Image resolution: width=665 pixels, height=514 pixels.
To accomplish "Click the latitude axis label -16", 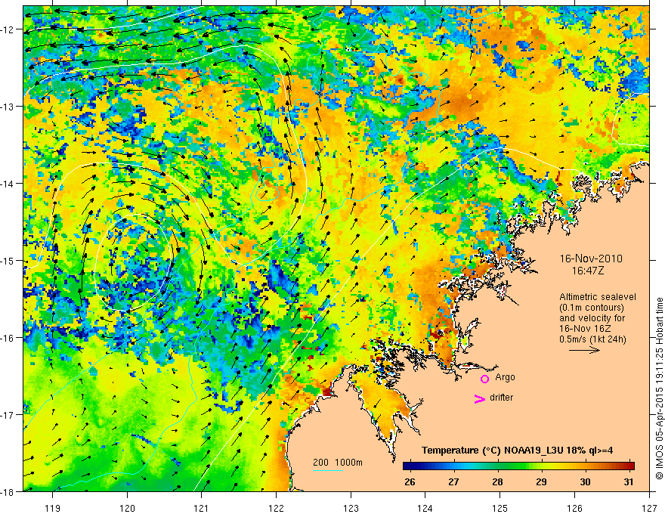I will coord(8,338).
